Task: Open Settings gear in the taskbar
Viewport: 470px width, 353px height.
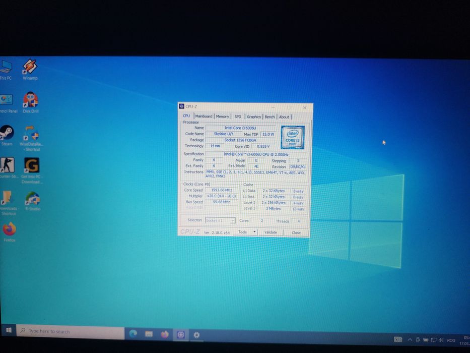Action: 196,335
